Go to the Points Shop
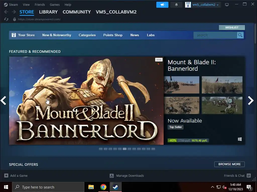The height and width of the screenshot is (192, 257). click(x=113, y=35)
